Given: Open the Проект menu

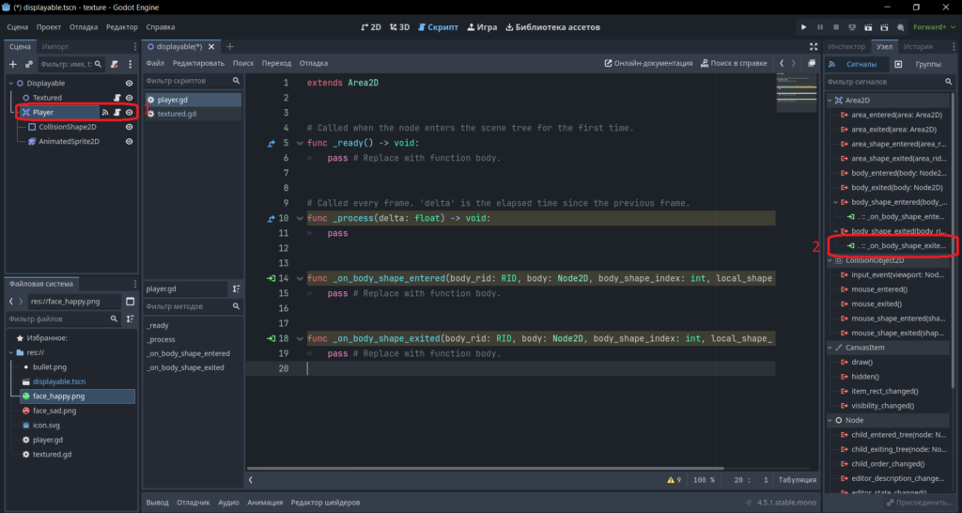Looking at the screenshot, I should 49,27.
